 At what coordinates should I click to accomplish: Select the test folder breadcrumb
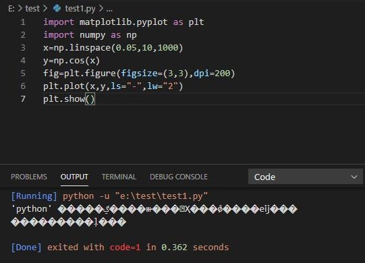pyautogui.click(x=32, y=9)
